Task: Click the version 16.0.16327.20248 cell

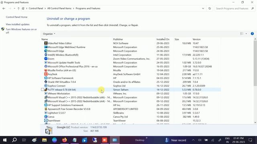Action: point(202,66)
